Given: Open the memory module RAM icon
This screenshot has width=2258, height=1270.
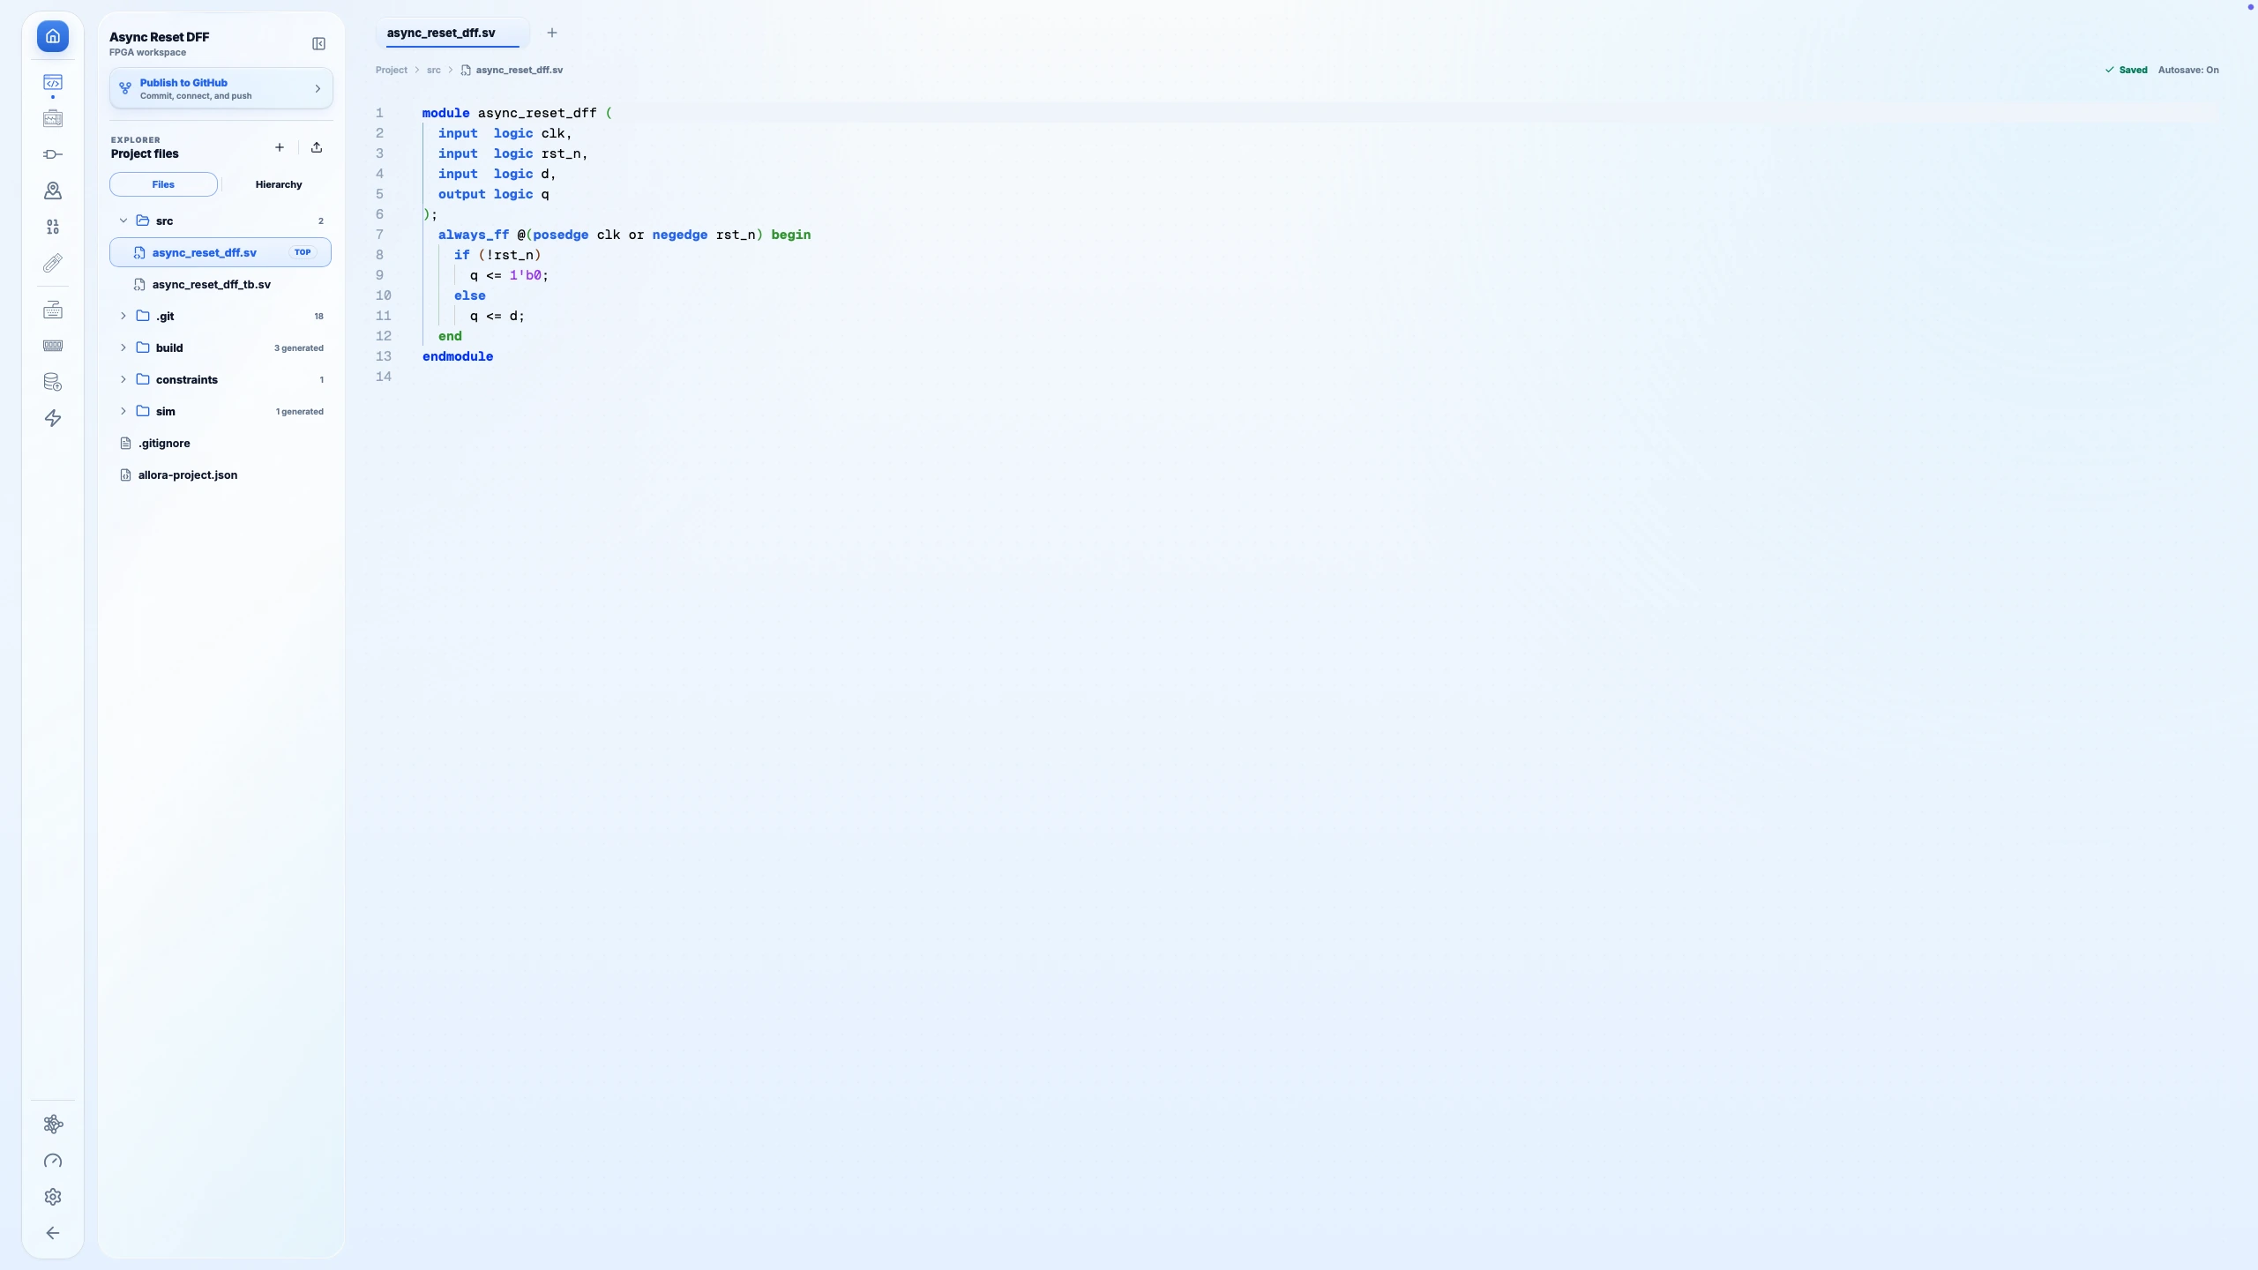Looking at the screenshot, I should click(x=53, y=346).
